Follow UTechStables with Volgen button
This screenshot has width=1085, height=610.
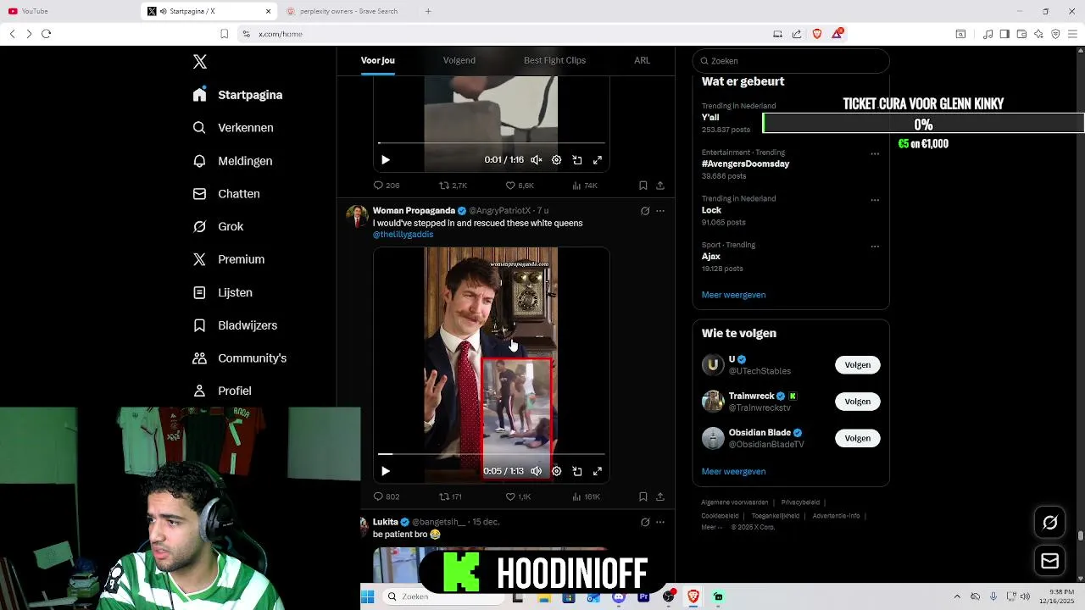click(x=857, y=365)
